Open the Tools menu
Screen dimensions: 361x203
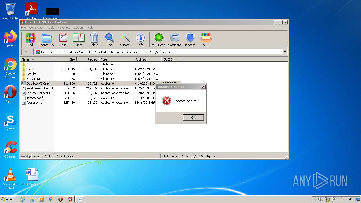(51, 28)
